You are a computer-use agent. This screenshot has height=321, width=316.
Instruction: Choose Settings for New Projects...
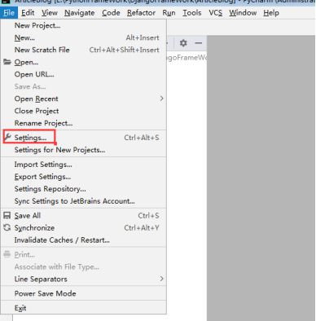tap(84, 150)
